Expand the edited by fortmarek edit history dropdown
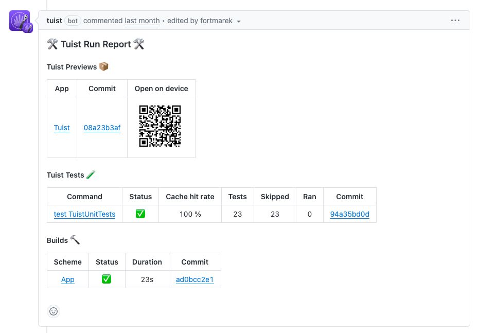 click(x=204, y=21)
